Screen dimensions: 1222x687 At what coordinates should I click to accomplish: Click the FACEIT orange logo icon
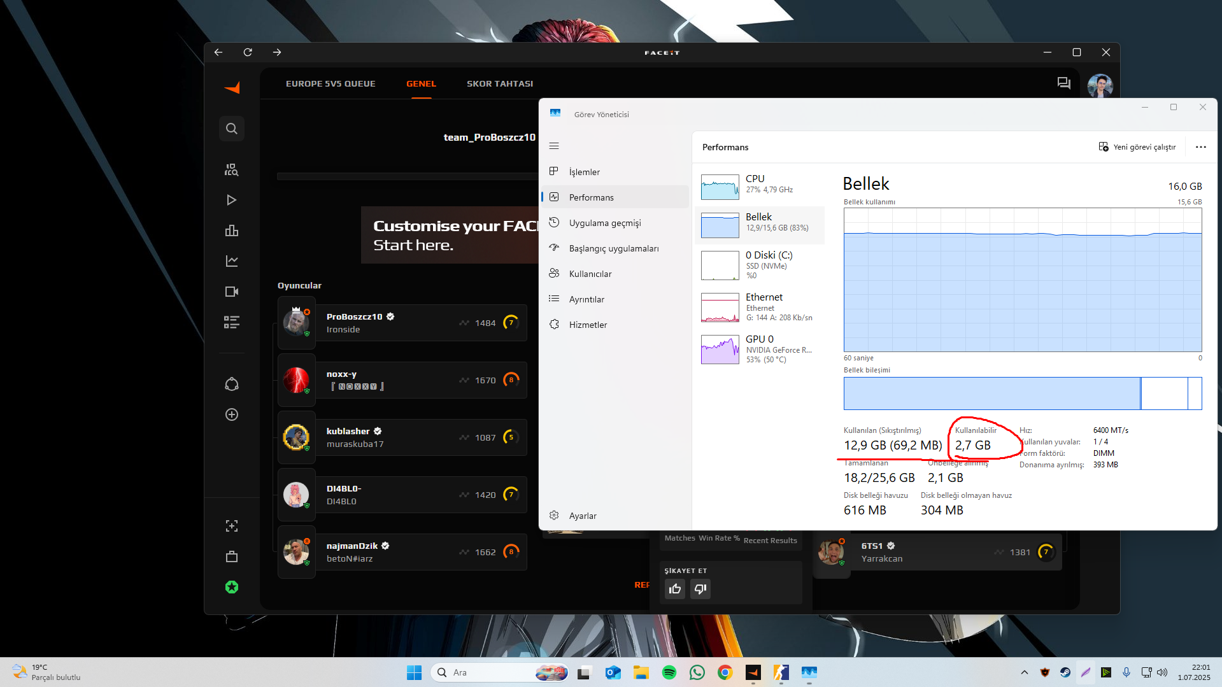tap(232, 88)
